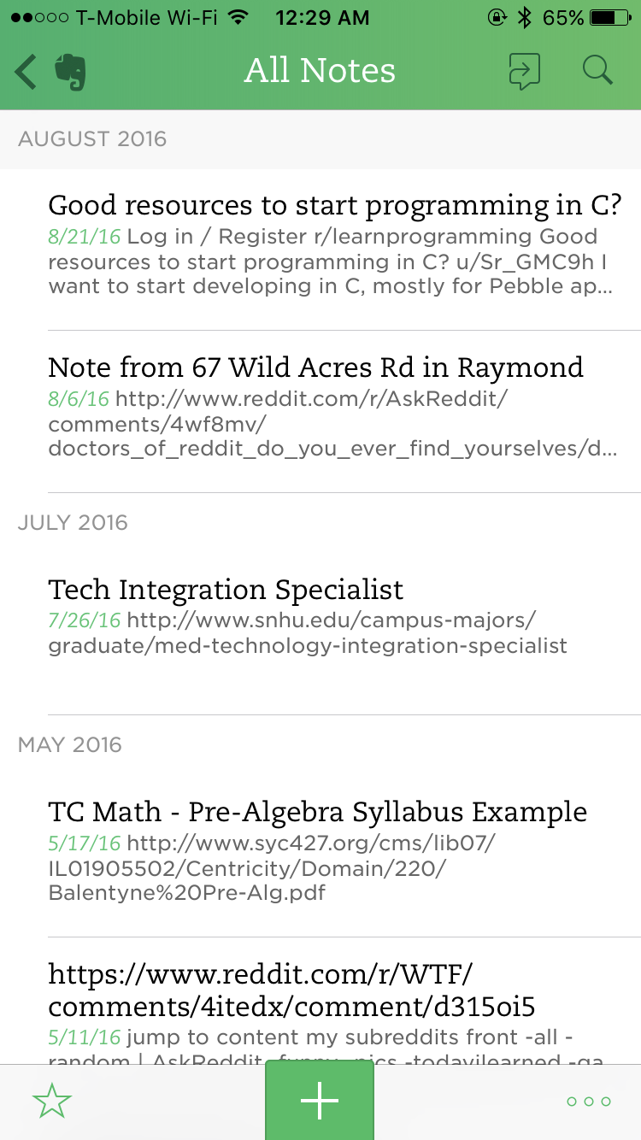Image resolution: width=641 pixels, height=1140 pixels.
Task: Tap the 'All Notes' title header
Action: (320, 71)
